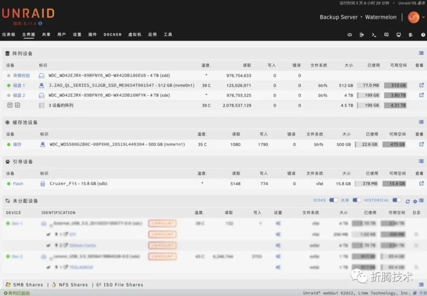Click the settings icon in Dev 1 row
Screen dimensions: 427x296
[x=278, y=223]
